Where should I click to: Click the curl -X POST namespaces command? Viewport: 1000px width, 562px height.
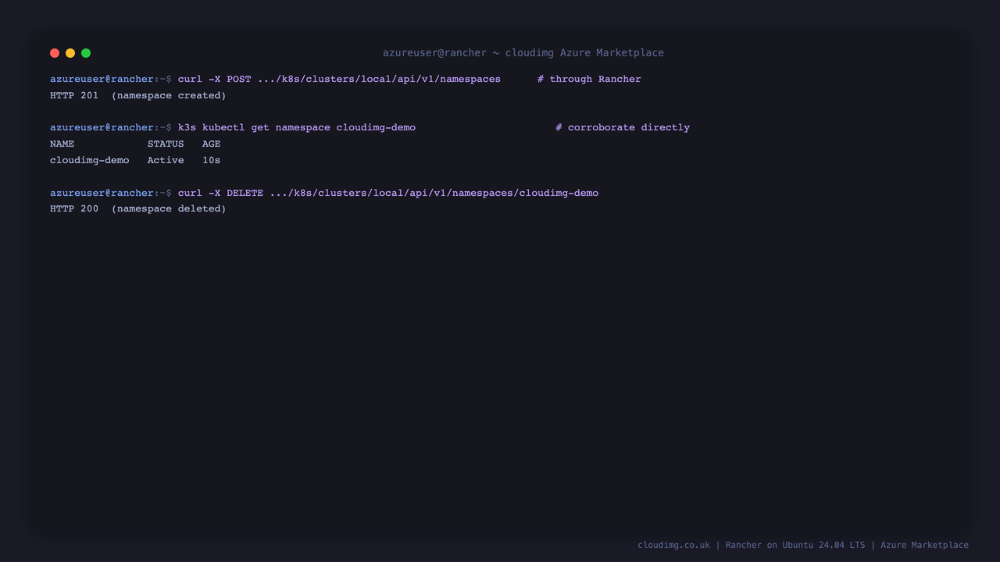click(339, 79)
